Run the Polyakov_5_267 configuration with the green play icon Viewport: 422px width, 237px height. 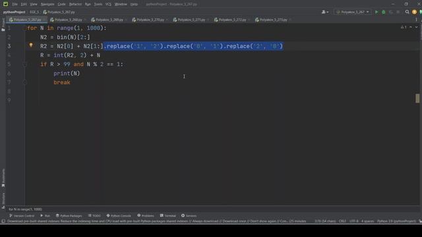coord(377,12)
